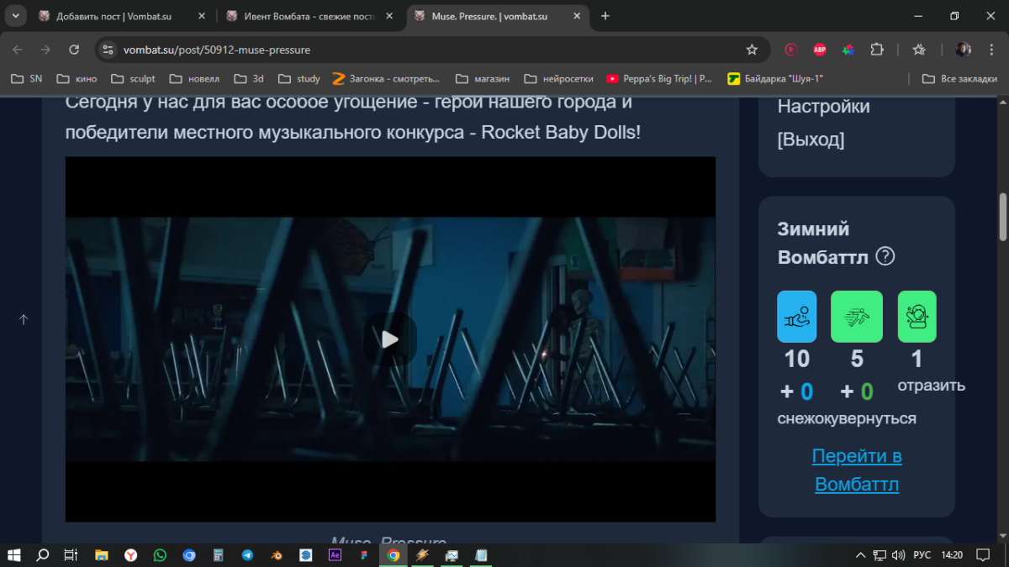Open WhatsApp from the taskbar
This screenshot has width=1009, height=567.
coord(160,554)
